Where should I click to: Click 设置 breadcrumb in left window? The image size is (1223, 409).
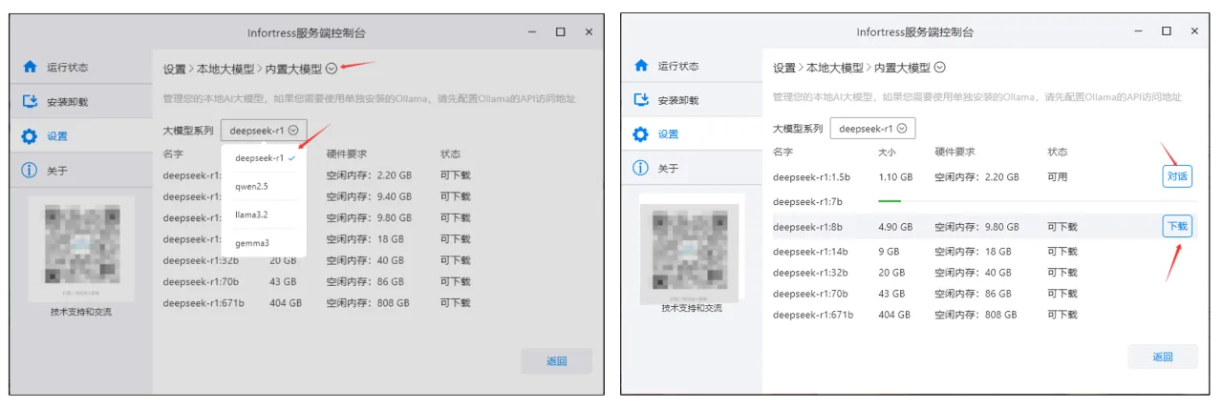(x=174, y=69)
